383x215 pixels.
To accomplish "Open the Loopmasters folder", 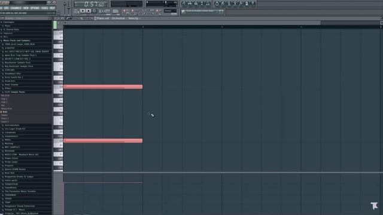I will click(x=11, y=136).
